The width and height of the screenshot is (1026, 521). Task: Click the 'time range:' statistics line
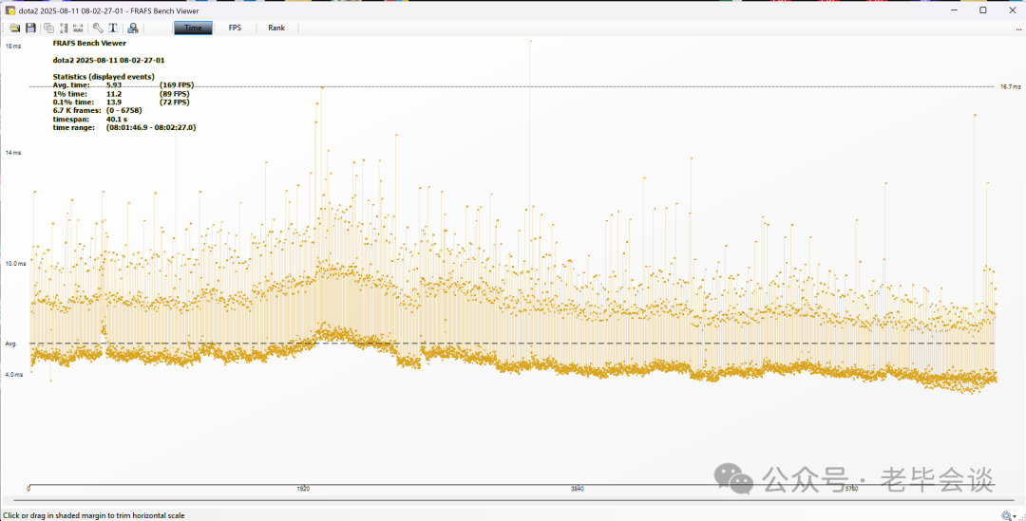pos(124,127)
